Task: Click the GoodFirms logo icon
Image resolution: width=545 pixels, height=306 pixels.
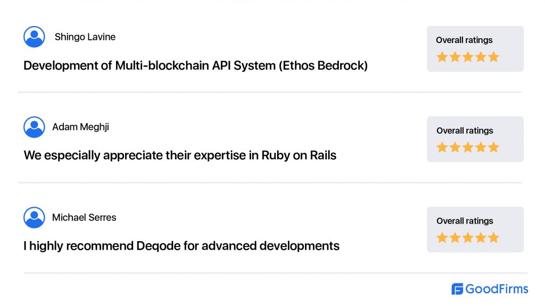Action: pyautogui.click(x=457, y=288)
